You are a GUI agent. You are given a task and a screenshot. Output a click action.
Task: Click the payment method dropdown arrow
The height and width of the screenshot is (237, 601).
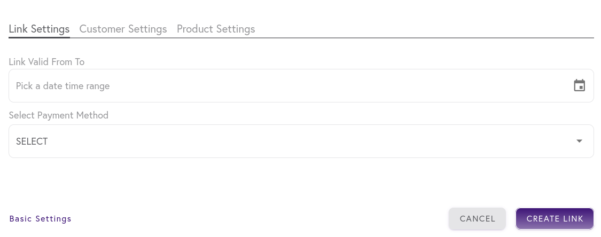click(x=579, y=141)
